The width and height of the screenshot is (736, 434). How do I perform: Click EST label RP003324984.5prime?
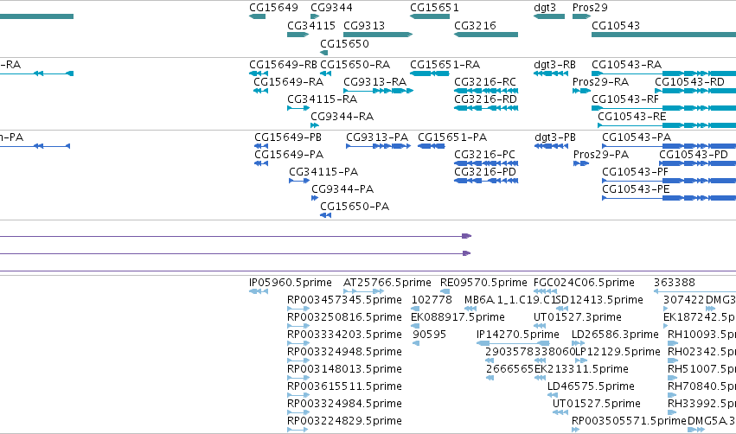[x=344, y=405]
